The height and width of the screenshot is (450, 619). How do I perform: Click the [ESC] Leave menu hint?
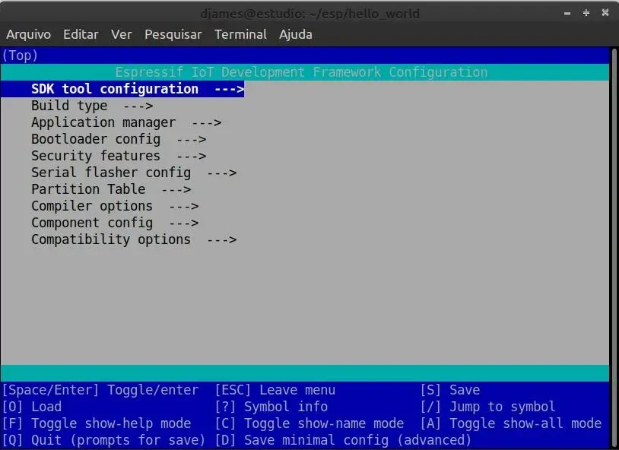[275, 390]
